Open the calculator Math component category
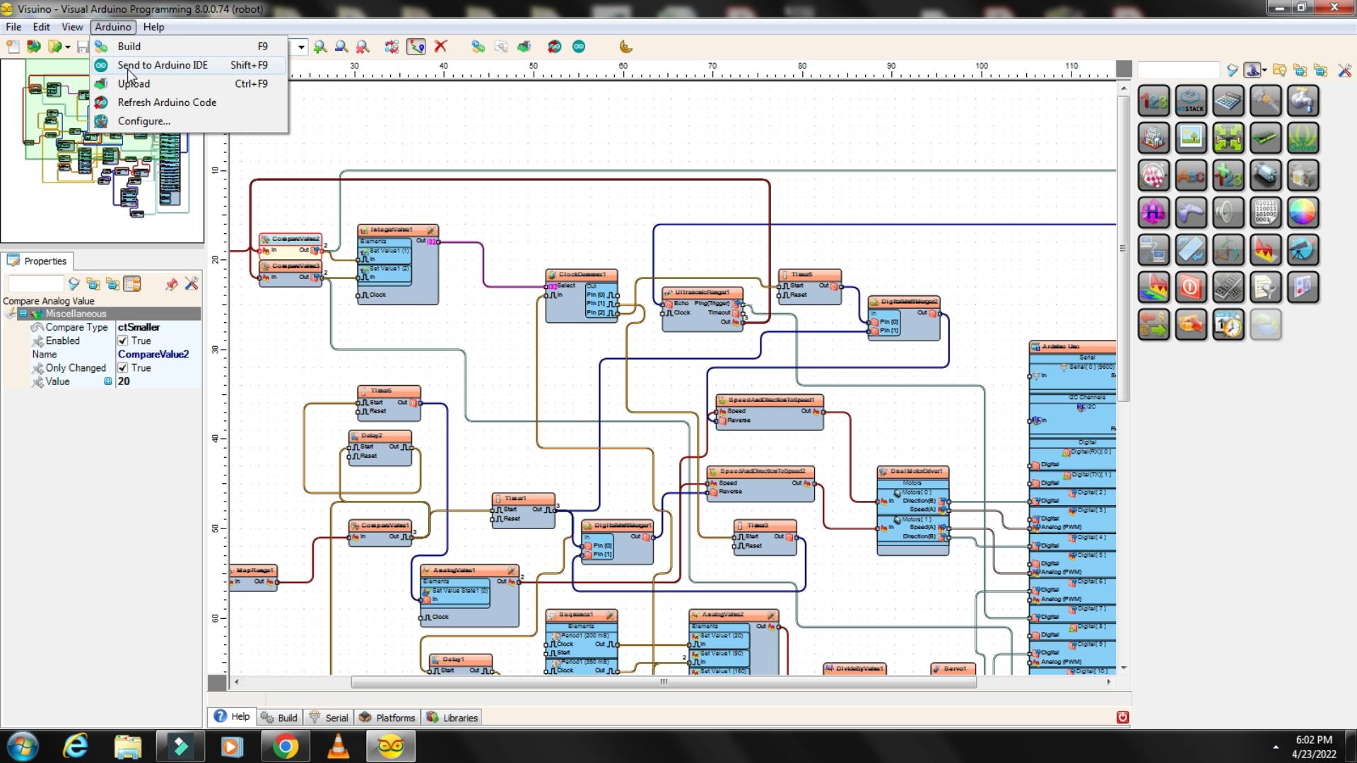Viewport: 1357px width, 763px height. (1228, 100)
